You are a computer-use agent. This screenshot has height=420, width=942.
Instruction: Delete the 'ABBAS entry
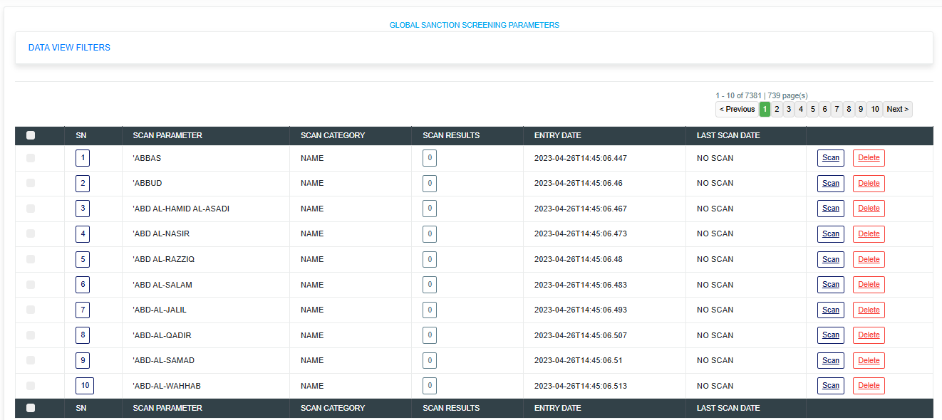[869, 157]
